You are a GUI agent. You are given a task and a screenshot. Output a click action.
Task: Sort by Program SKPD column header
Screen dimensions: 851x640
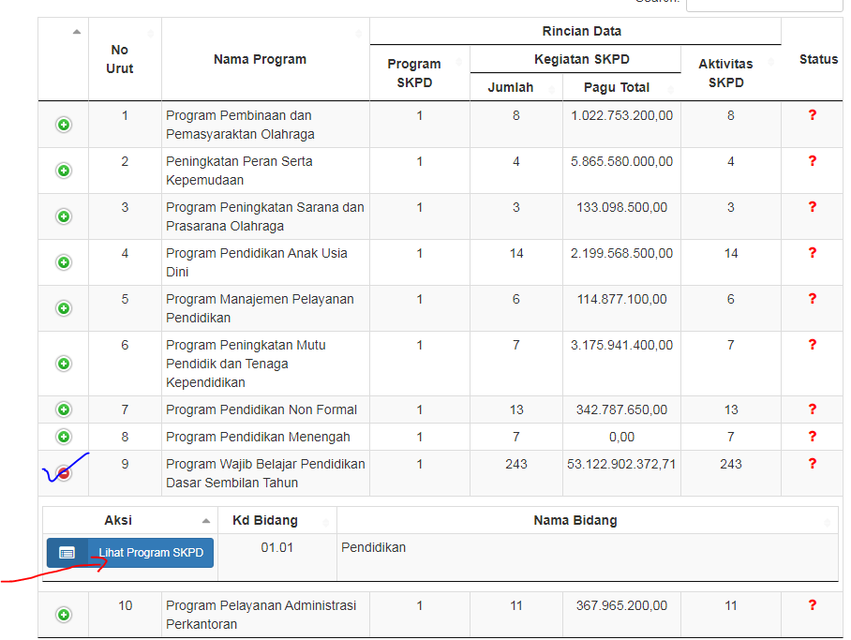point(420,73)
